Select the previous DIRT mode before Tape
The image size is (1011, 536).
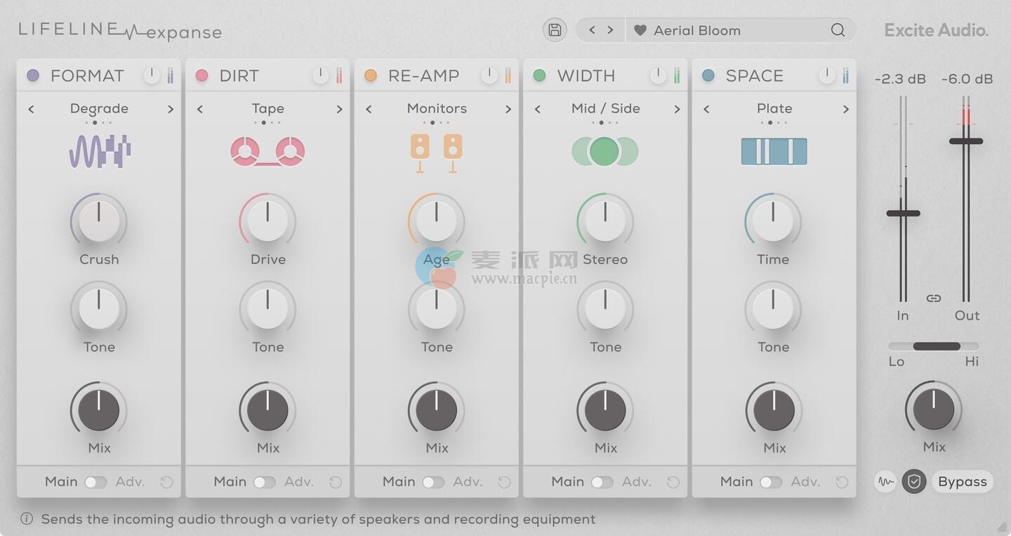[200, 109]
